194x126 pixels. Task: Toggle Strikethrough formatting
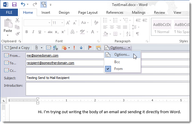[x=50, y=32]
